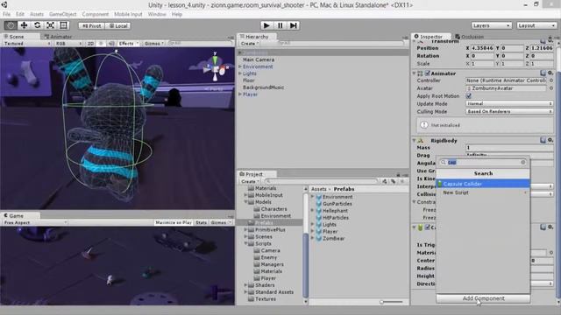Open the Characters folder

273,209
